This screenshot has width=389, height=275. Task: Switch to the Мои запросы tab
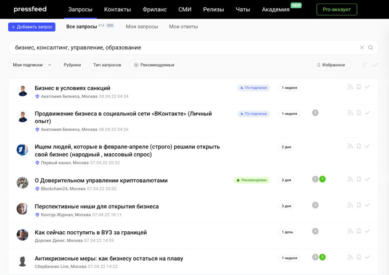(x=142, y=27)
